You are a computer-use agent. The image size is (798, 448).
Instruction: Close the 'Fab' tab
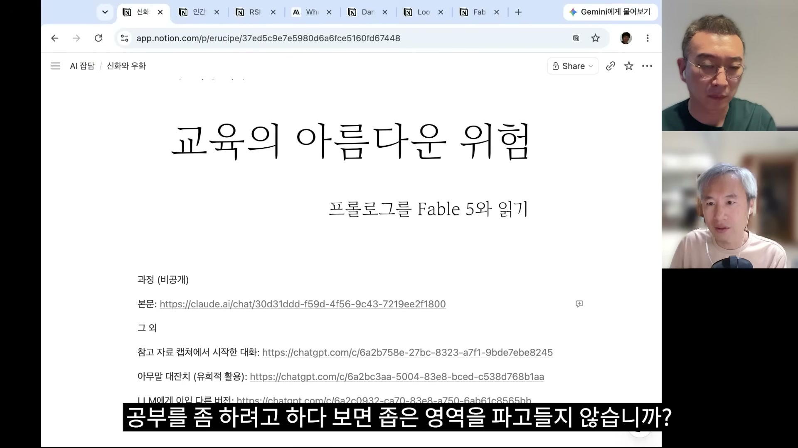click(496, 12)
